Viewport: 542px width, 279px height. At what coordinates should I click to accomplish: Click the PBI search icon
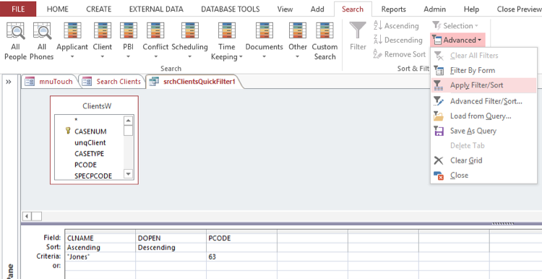128,30
